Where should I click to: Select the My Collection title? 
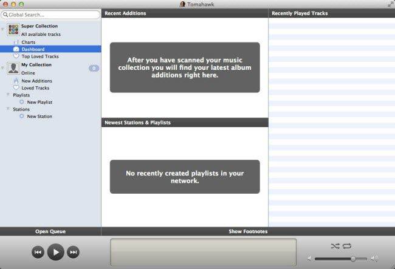pos(36,65)
